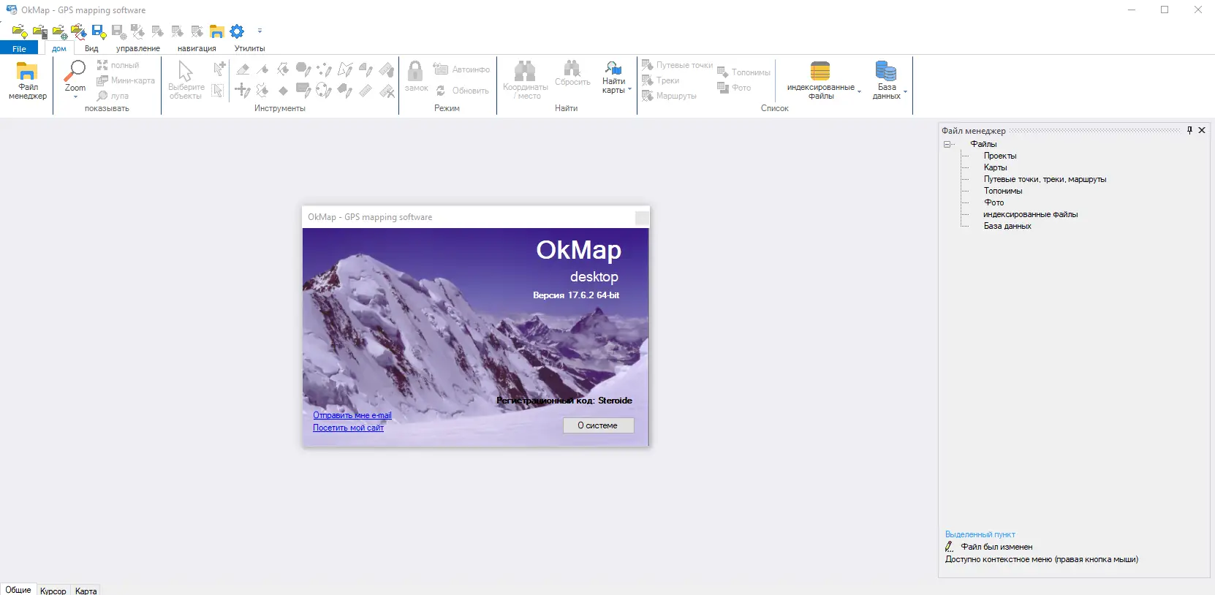Click the diamond-shaped tool icon
The image size is (1215, 595).
(283, 91)
